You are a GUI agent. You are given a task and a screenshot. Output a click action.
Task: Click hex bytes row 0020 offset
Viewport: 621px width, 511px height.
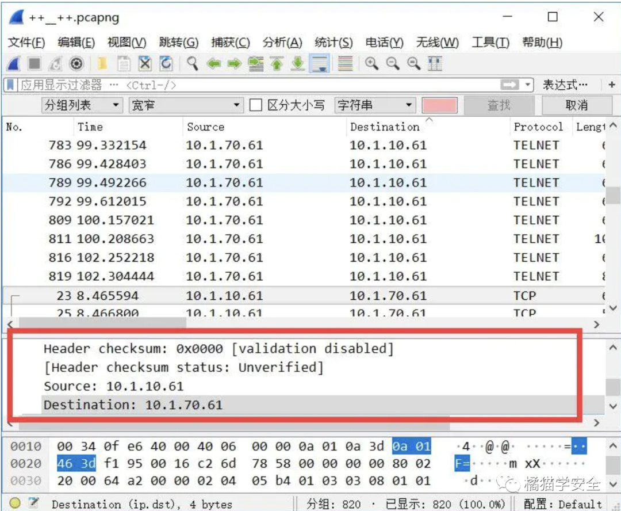25,463
